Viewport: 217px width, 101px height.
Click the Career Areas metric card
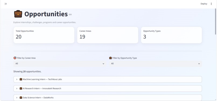tap(108, 35)
